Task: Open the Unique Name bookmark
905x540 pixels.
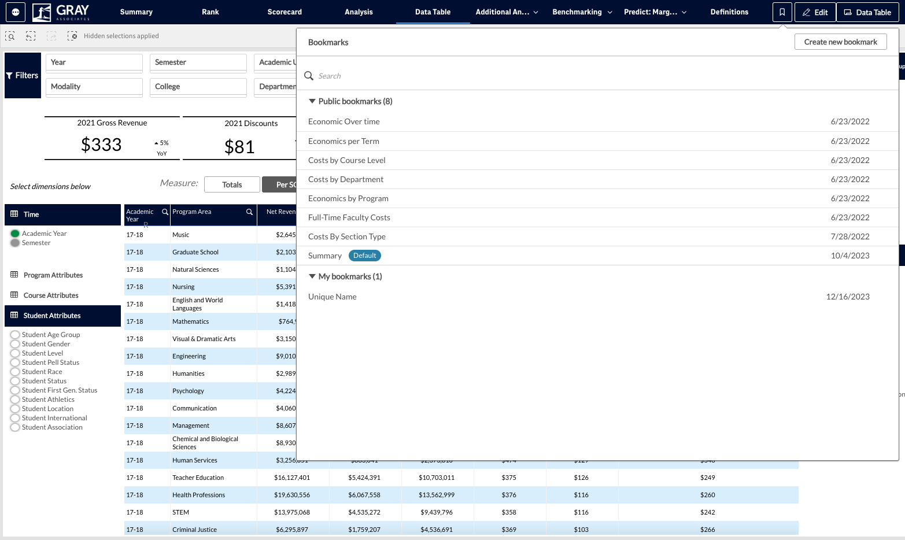Action: [597, 297]
